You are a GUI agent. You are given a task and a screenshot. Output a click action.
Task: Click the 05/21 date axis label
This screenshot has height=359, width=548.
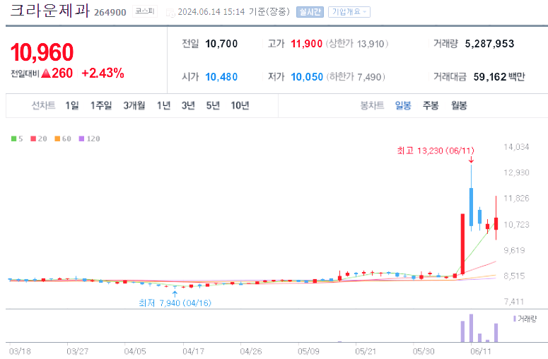point(366,351)
